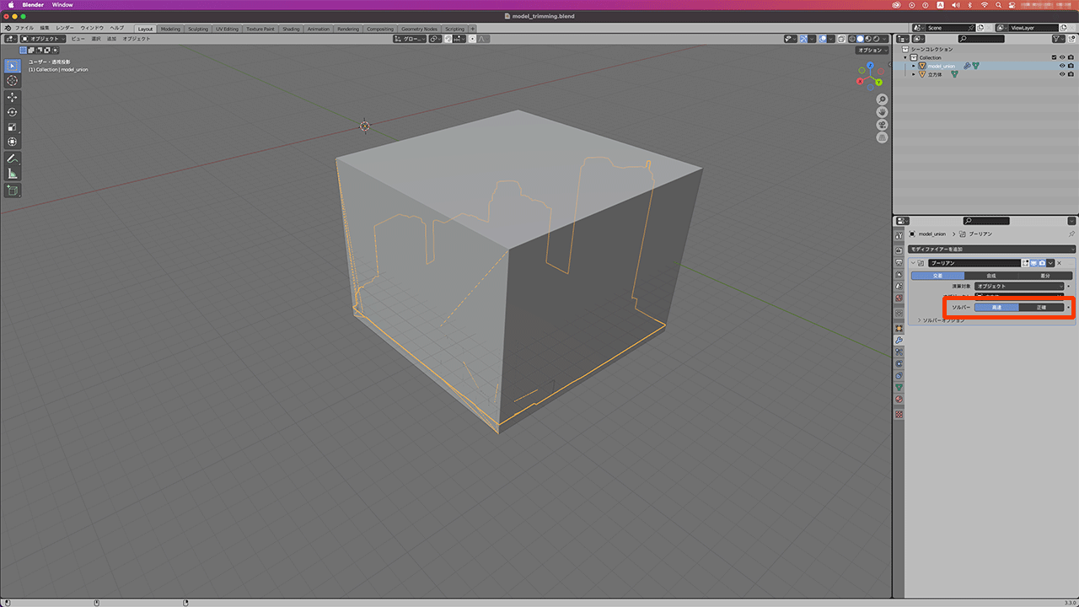This screenshot has height=607, width=1079.
Task: Open the Object Data properties tab
Action: (x=899, y=387)
